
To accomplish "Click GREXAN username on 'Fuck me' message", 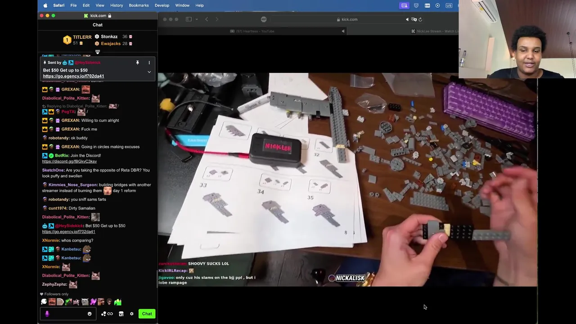I will pos(71,129).
